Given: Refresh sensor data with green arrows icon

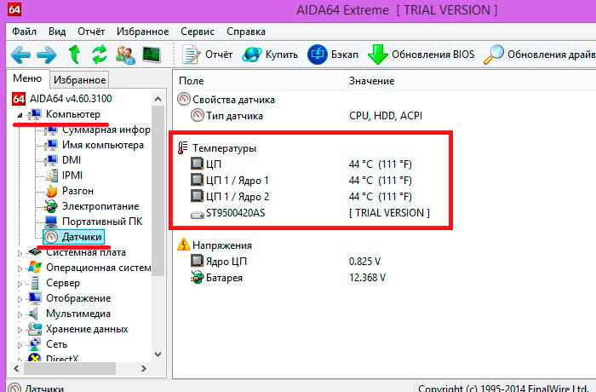Looking at the screenshot, I should [100, 55].
